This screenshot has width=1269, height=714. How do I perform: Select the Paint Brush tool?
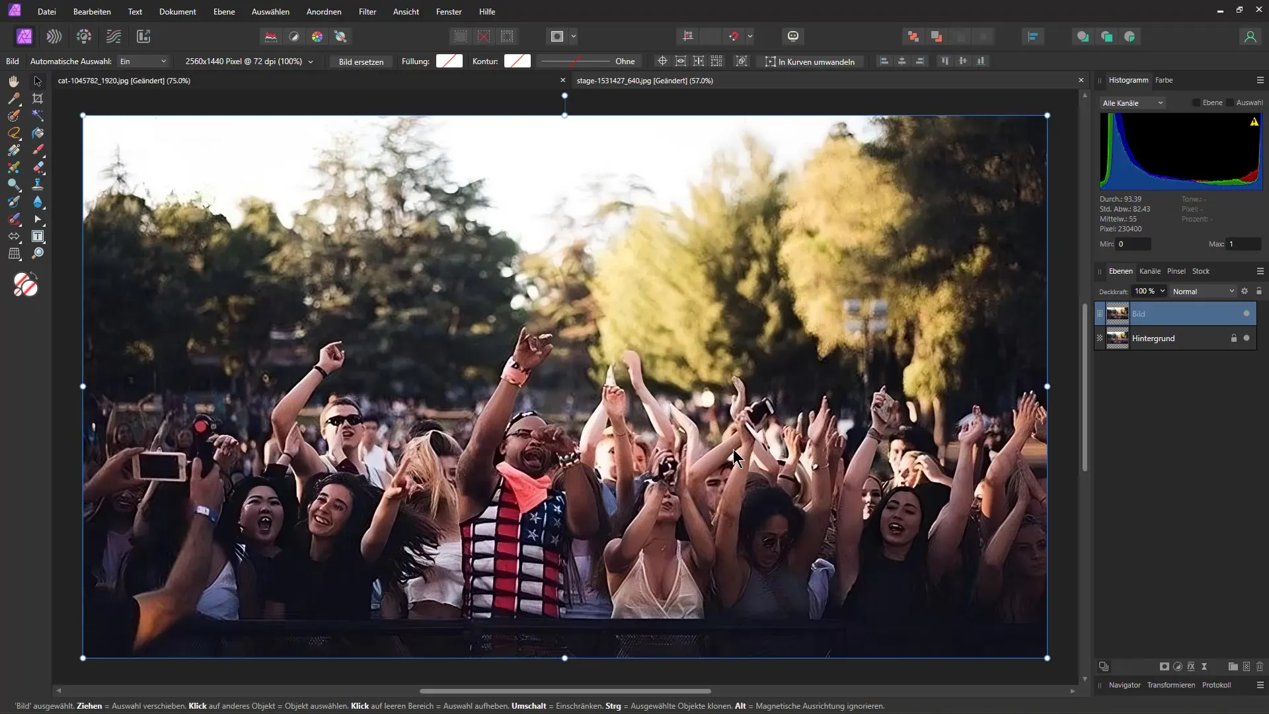tap(38, 150)
